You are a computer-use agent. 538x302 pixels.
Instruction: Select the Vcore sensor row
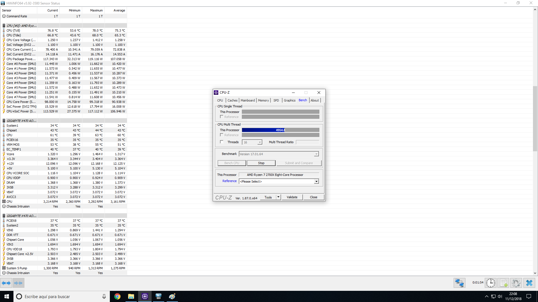coord(64,154)
